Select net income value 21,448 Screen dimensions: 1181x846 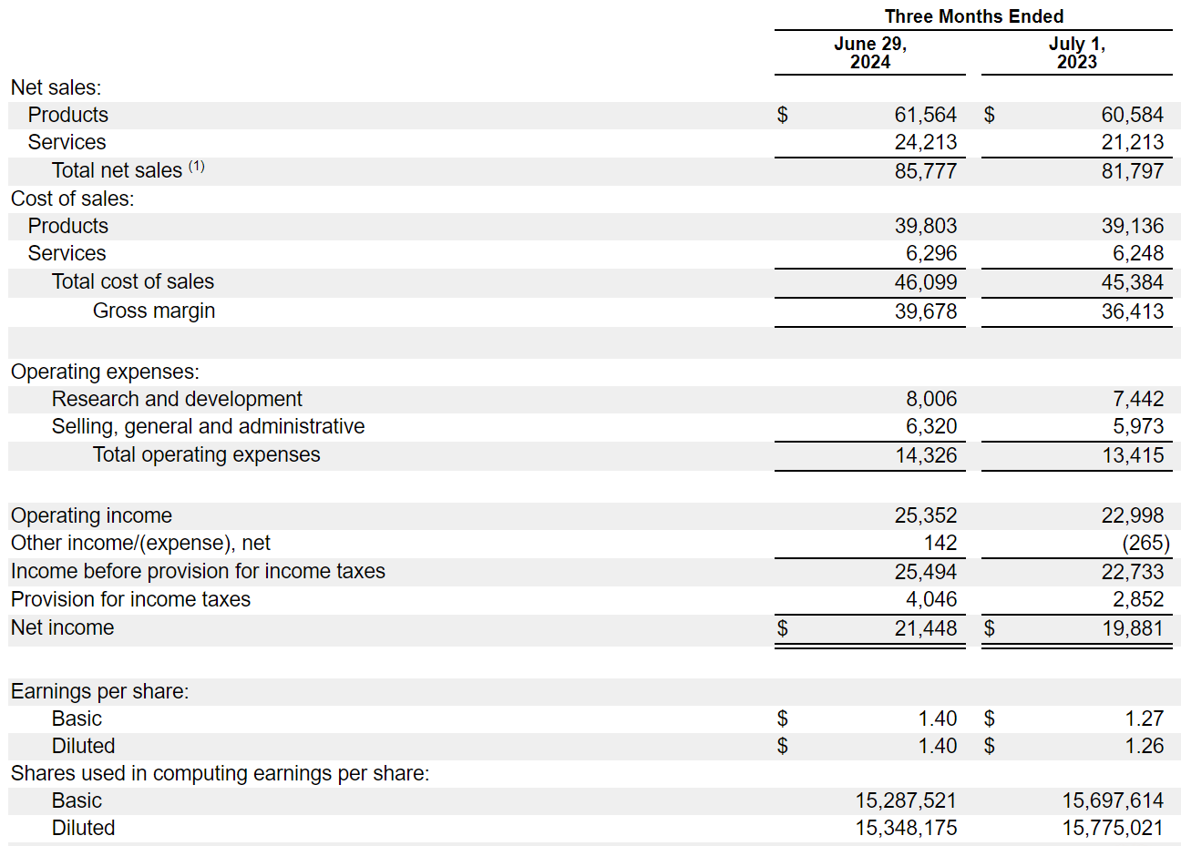(x=925, y=628)
